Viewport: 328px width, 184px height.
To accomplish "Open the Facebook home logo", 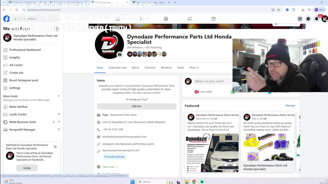I will point(6,19).
